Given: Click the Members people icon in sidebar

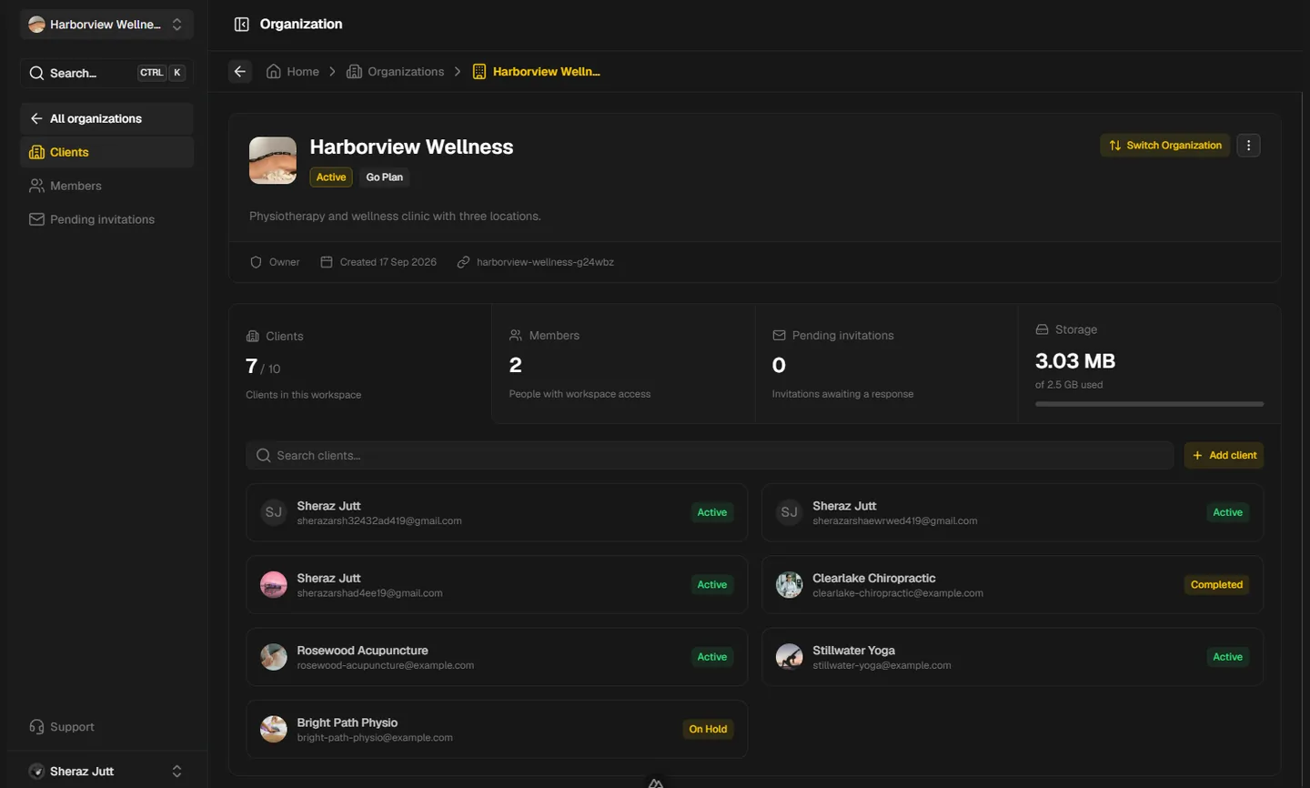Looking at the screenshot, I should click(x=36, y=186).
